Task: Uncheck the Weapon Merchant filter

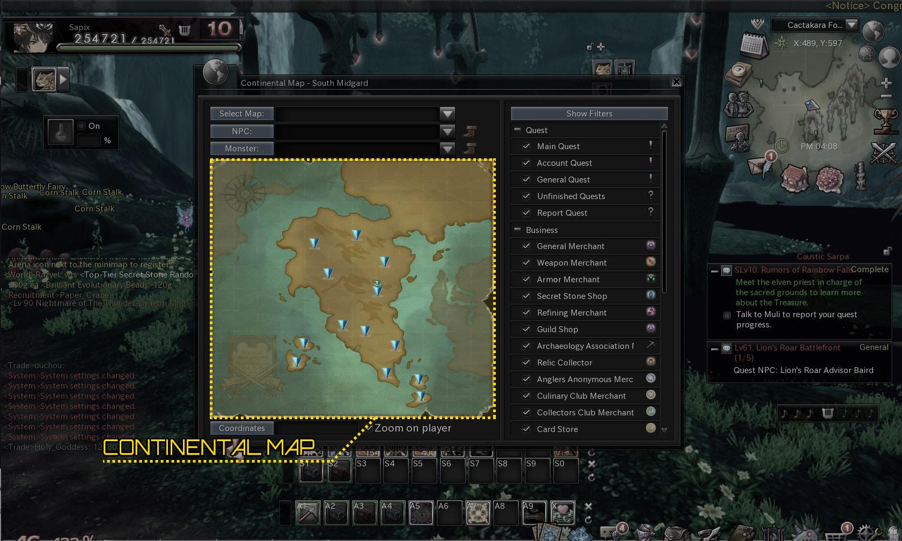Action: point(526,262)
